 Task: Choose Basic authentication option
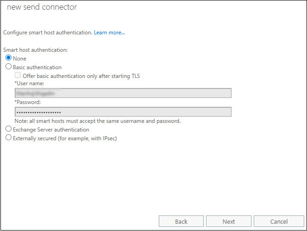8,66
